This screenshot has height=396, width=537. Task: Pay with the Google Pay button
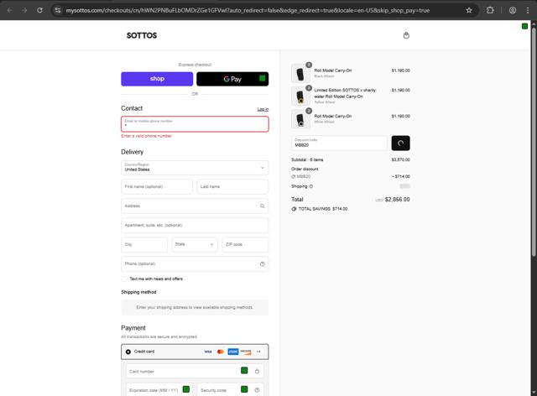click(x=232, y=79)
